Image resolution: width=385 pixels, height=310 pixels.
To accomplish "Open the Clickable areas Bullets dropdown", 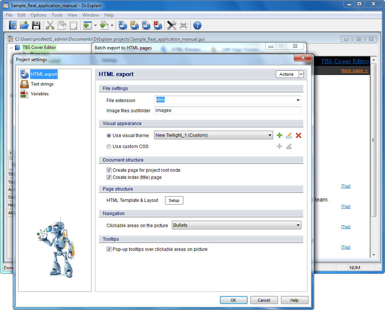I will (x=298, y=225).
